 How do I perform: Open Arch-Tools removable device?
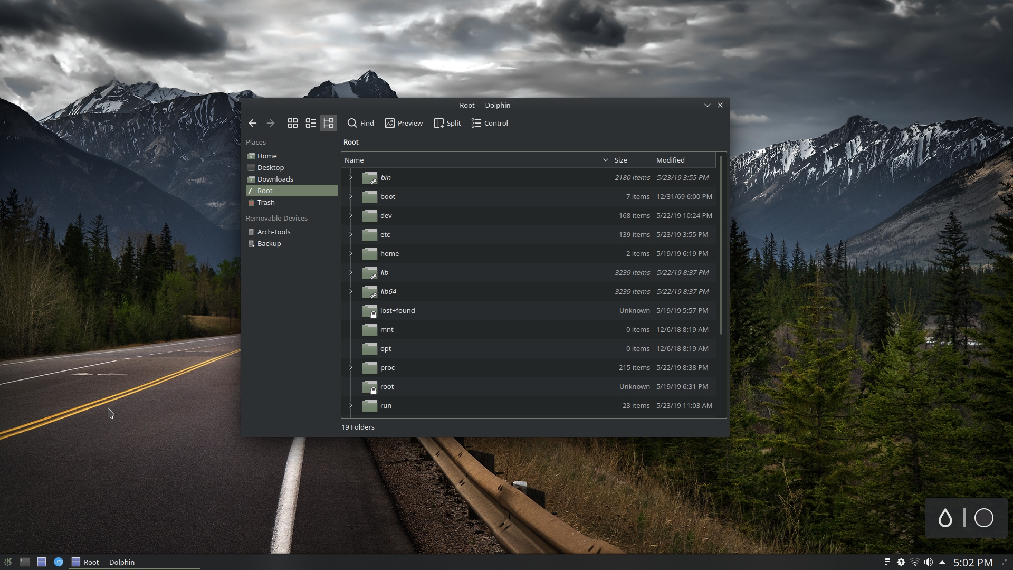tap(291, 232)
